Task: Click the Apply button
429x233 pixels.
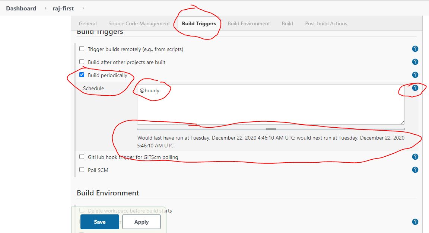Action: pos(142,222)
